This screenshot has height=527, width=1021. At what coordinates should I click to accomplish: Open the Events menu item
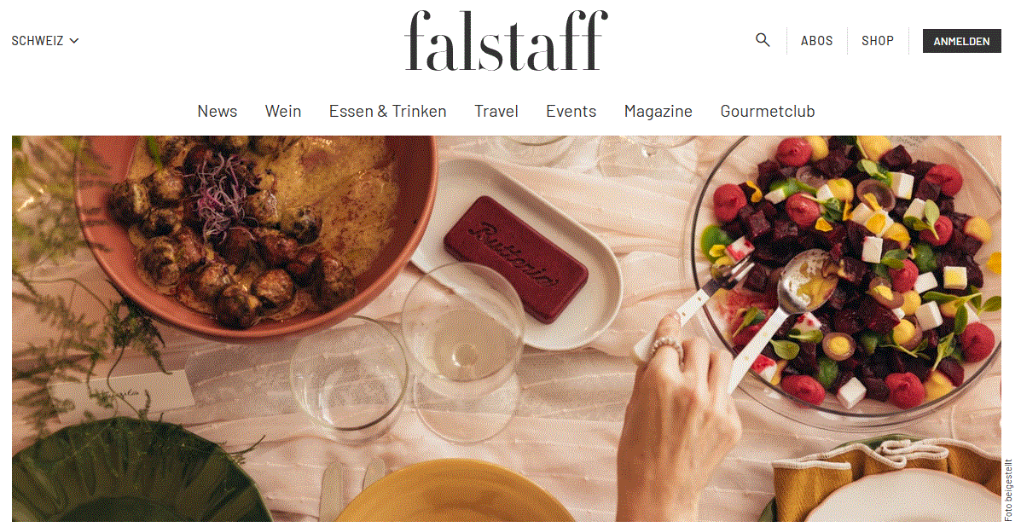pos(571,111)
